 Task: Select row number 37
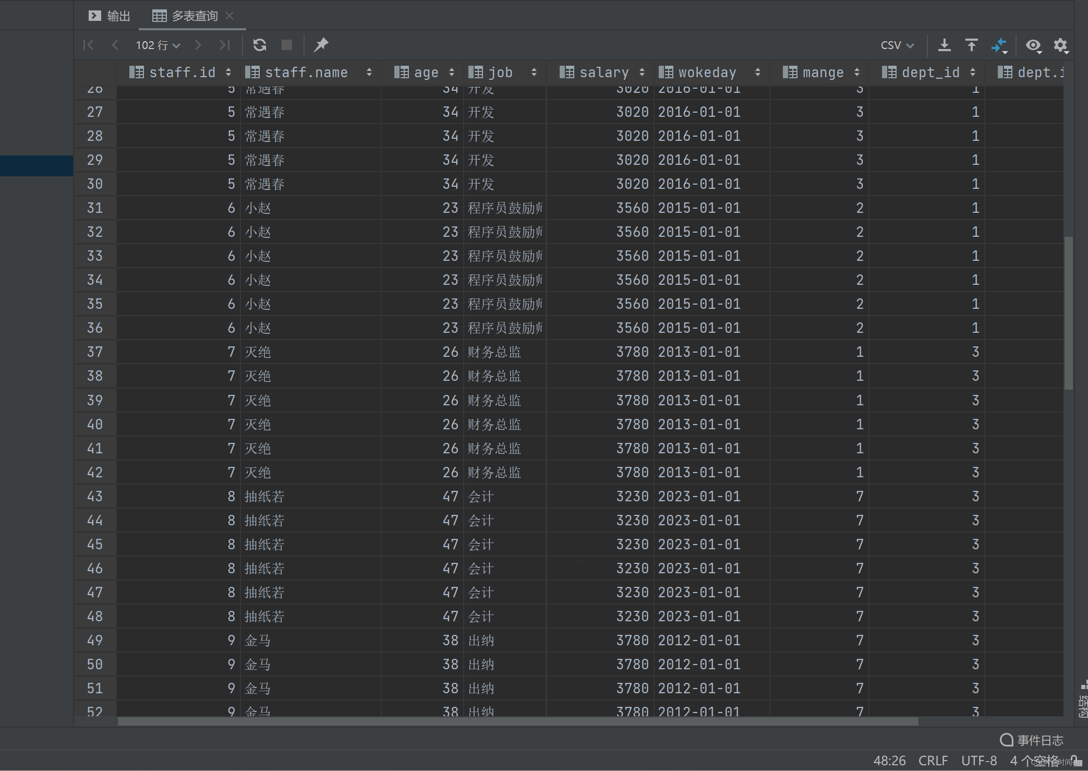(95, 352)
